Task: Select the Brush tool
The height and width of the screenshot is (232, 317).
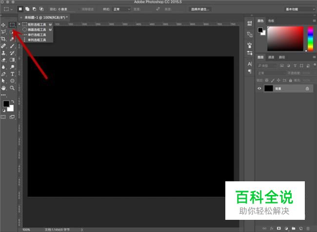Action: (x=12, y=46)
